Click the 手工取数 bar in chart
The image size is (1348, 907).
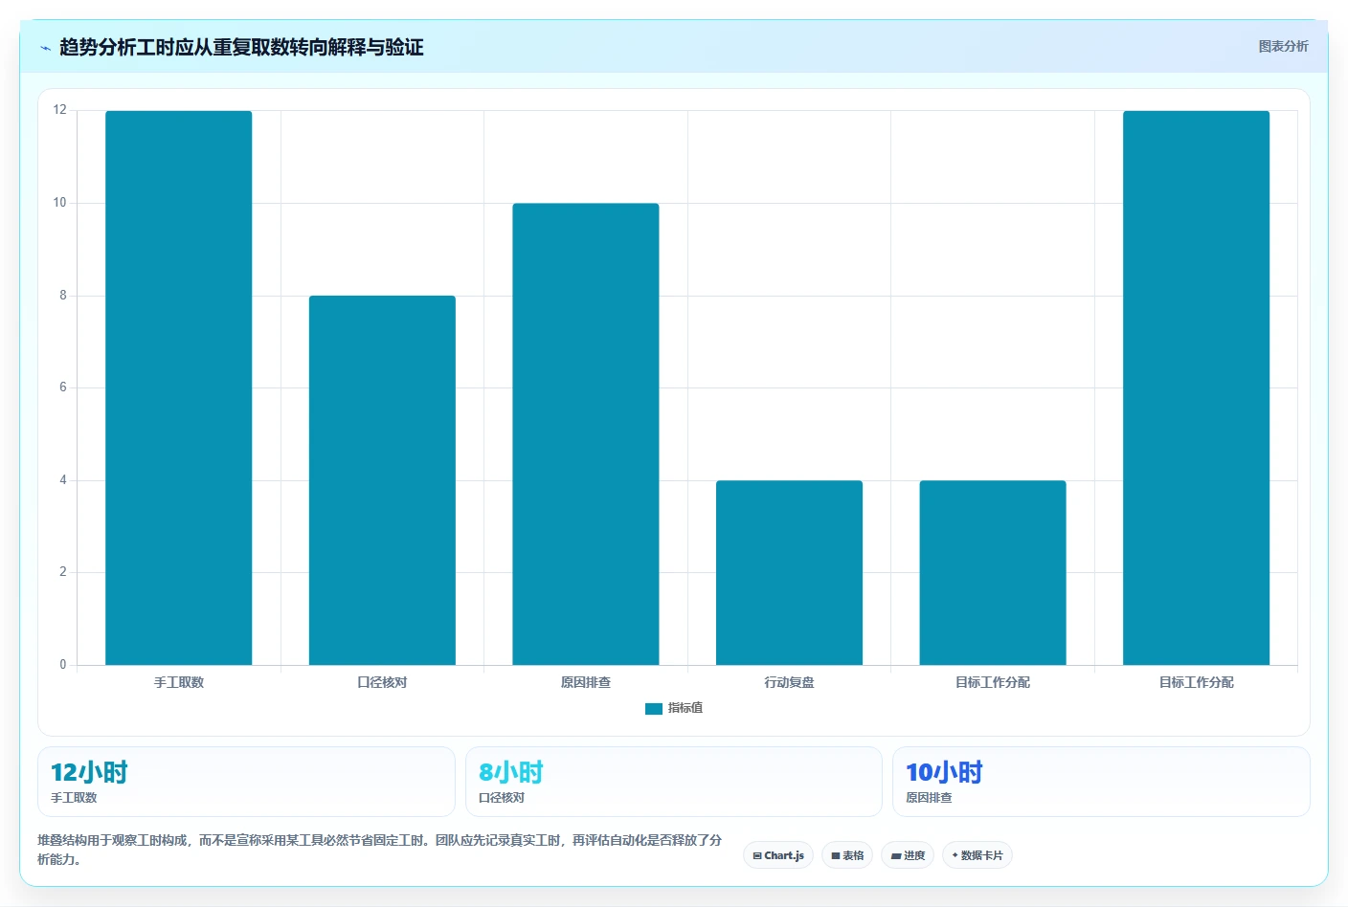179,387
